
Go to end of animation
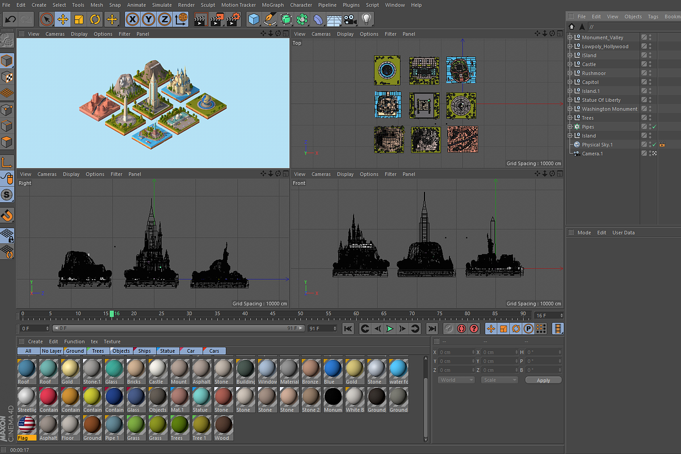point(432,329)
